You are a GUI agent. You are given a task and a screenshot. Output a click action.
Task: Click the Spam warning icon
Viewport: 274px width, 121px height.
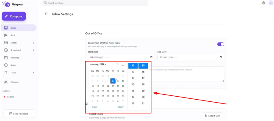pos(6,65)
